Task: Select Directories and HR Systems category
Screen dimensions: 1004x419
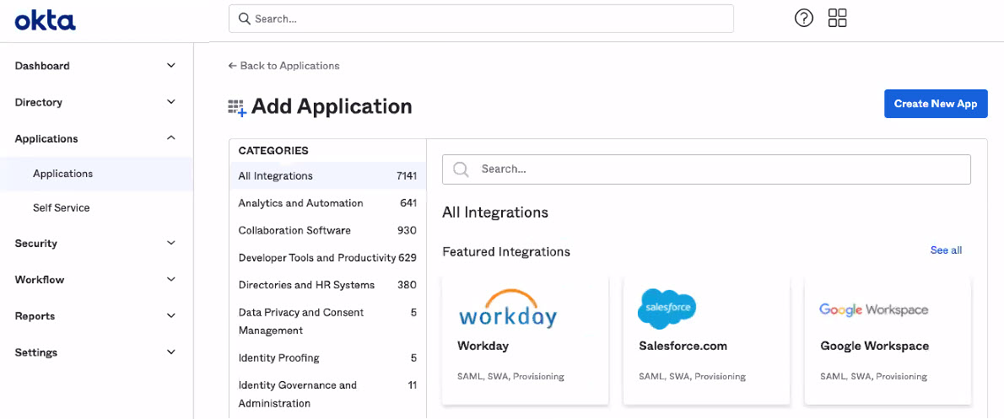Action: [x=327, y=285]
